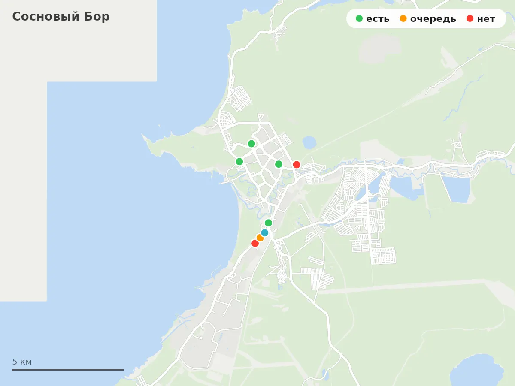The height and width of the screenshot is (386, 515).
Task: Open the green marker closest to the western shoreline
Action: coord(239,162)
